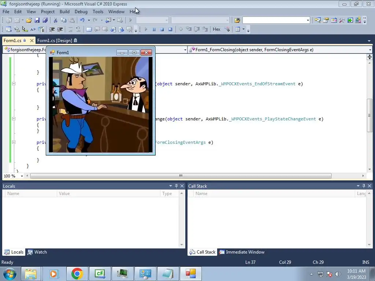375x281 pixels.
Task: Click the volume icon in system tray
Action: coord(338,274)
